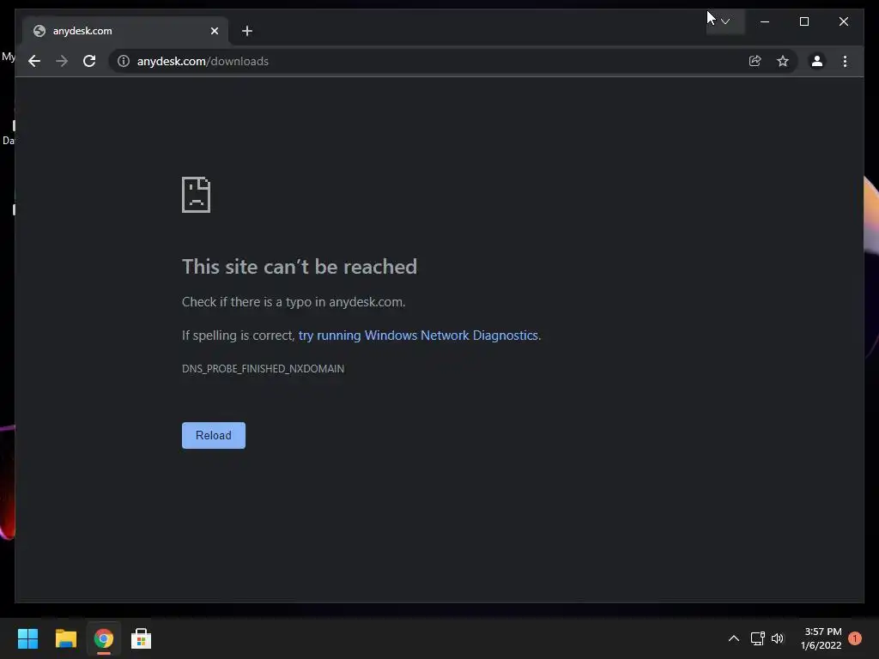
Task: Click the sad page error icon
Action: click(197, 195)
